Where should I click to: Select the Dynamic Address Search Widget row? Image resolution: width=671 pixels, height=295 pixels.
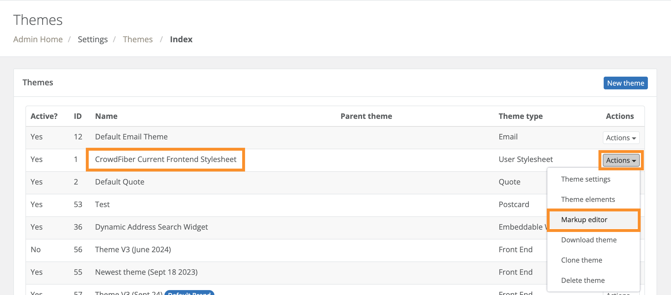[151, 227]
